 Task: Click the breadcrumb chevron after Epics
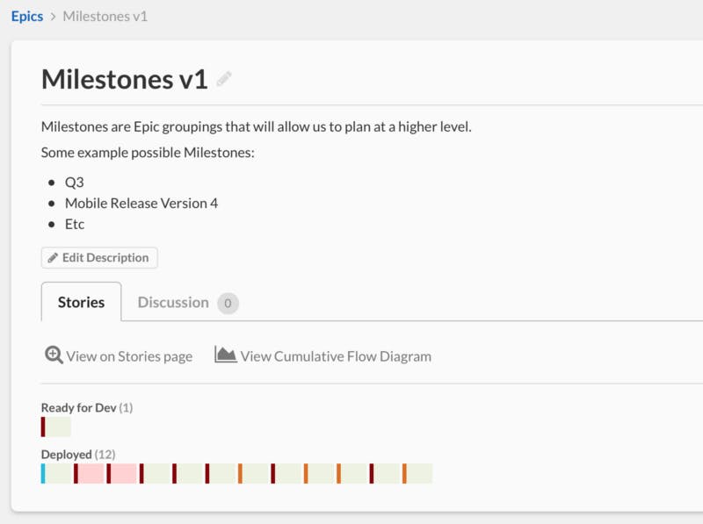point(54,15)
